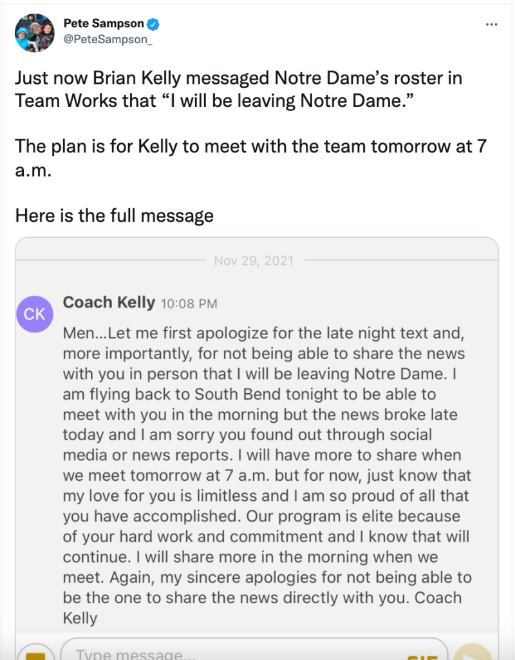Click the 'Kelly' signature ending the message
This screenshot has width=515, height=660.
(x=80, y=619)
